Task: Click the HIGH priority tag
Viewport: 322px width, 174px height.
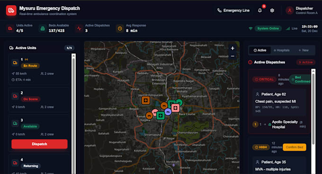Action: (x=261, y=147)
